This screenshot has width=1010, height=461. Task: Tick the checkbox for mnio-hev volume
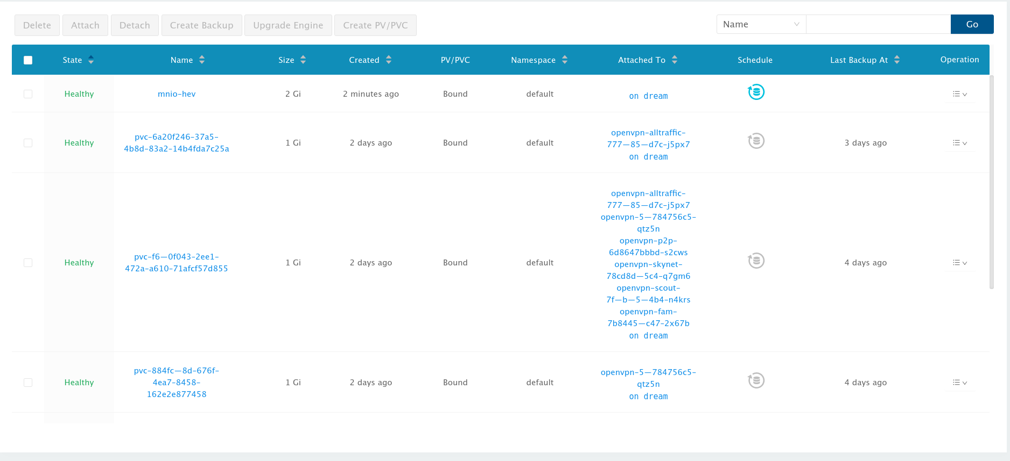click(x=28, y=94)
